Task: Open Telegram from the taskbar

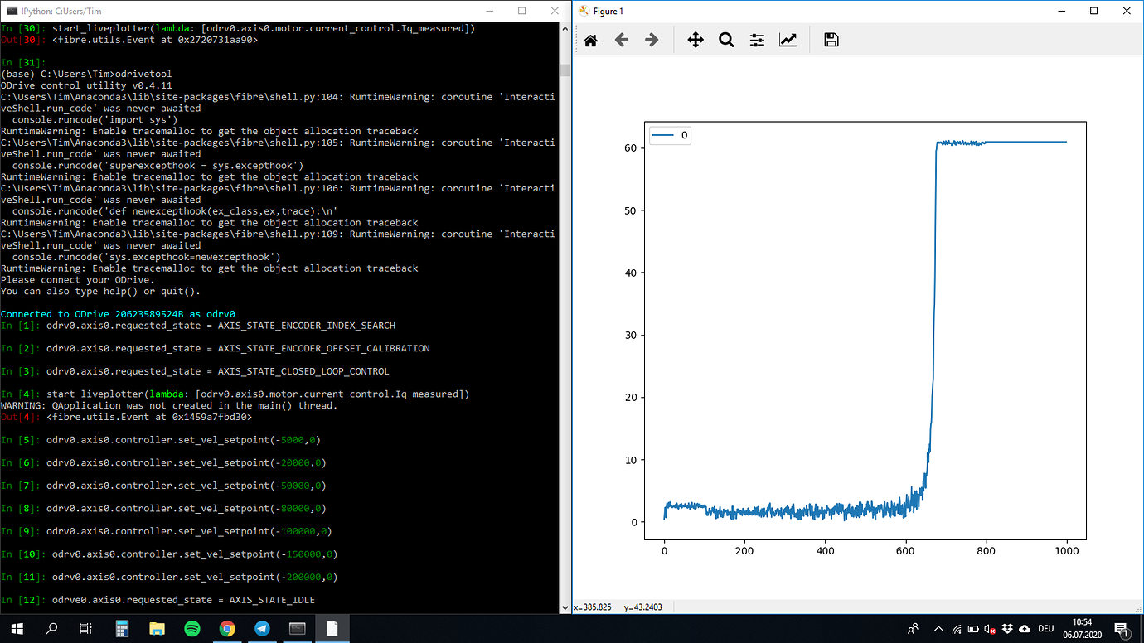Action: pyautogui.click(x=262, y=629)
